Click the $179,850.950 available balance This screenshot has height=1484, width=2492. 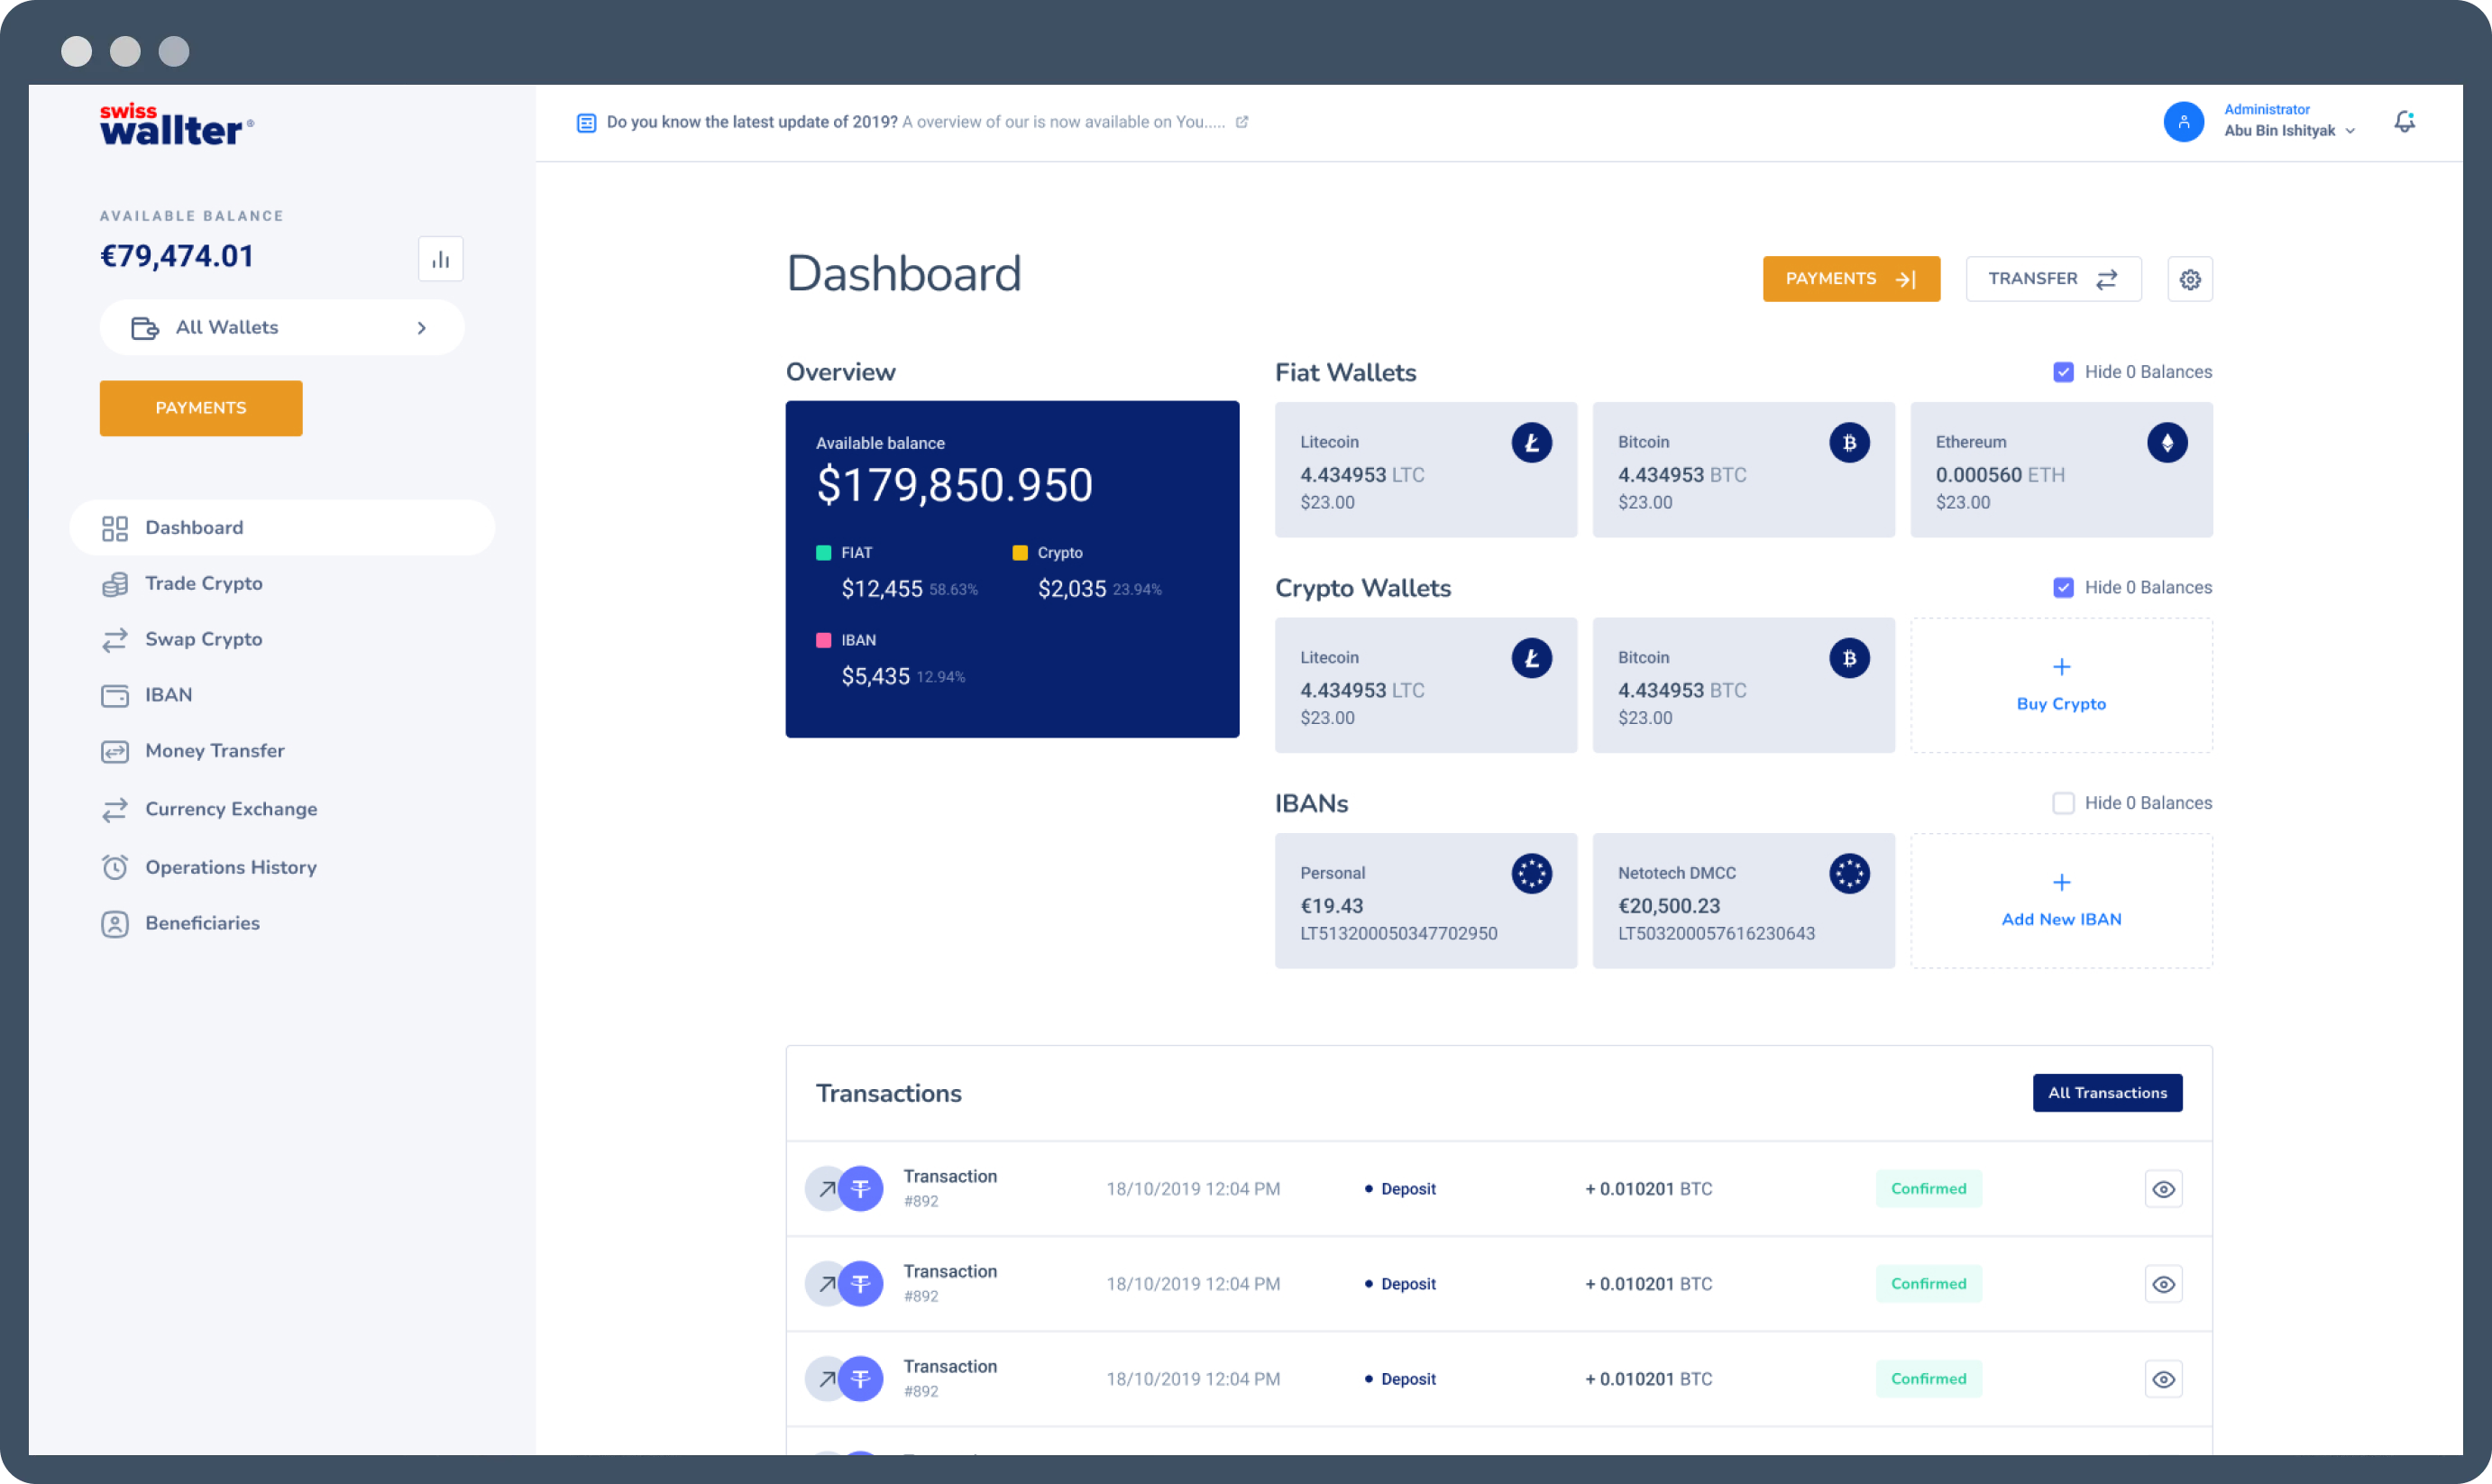(x=954, y=486)
